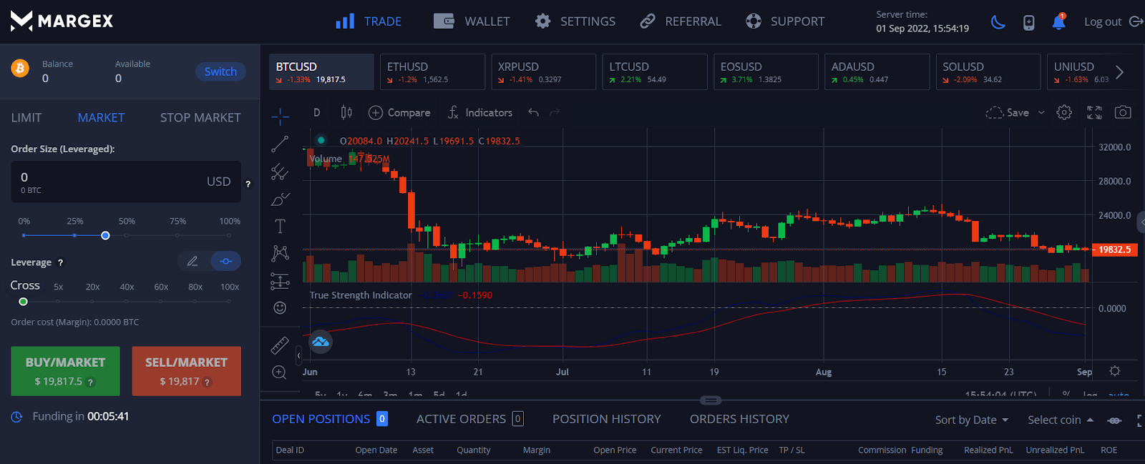The width and height of the screenshot is (1145, 464).
Task: Activate the zoom in tool
Action: 280,372
